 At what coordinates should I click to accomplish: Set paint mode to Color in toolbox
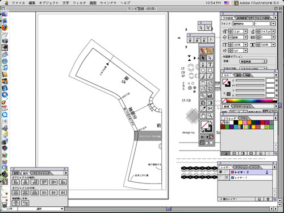(202, 137)
